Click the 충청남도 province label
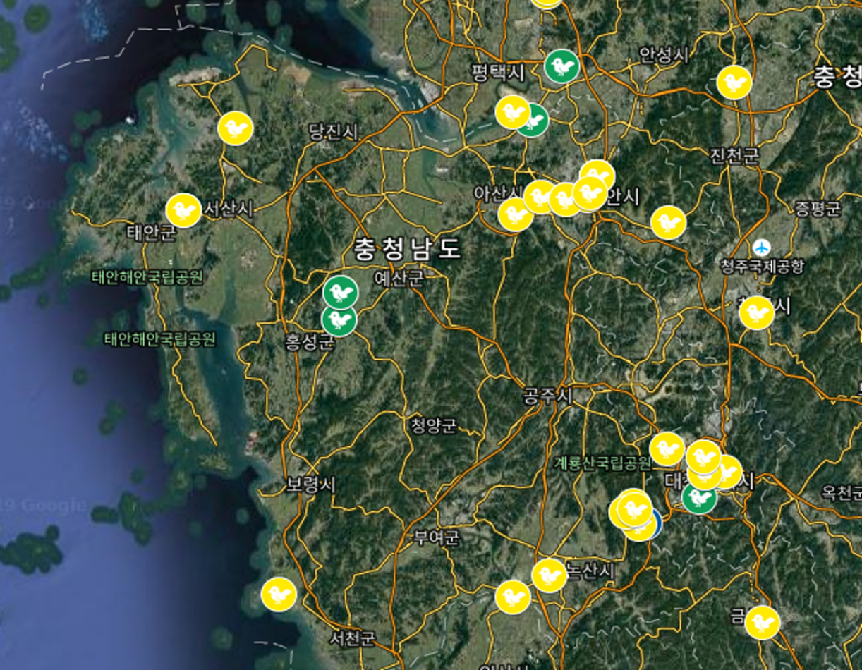Image resolution: width=862 pixels, height=670 pixels. [407, 248]
